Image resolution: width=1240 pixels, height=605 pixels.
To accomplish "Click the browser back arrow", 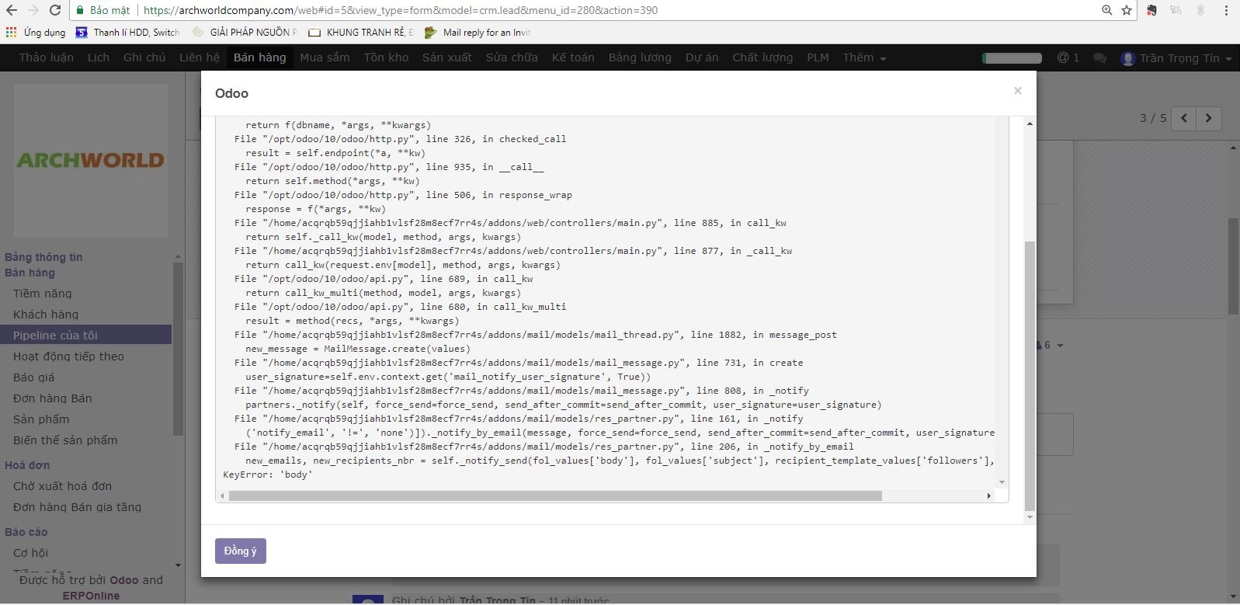I will point(11,10).
